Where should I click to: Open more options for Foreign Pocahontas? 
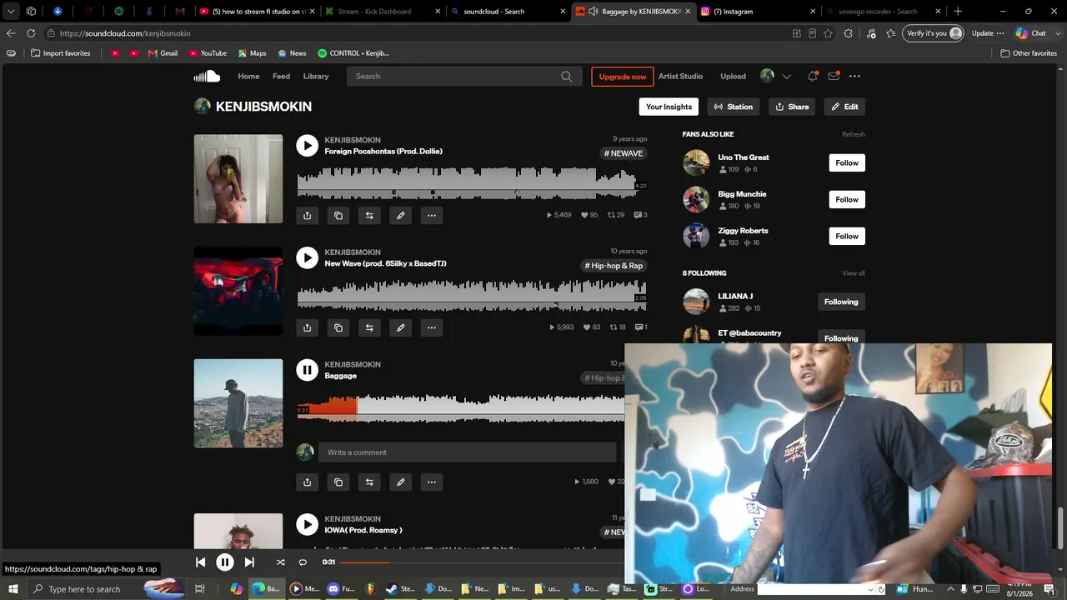[432, 215]
